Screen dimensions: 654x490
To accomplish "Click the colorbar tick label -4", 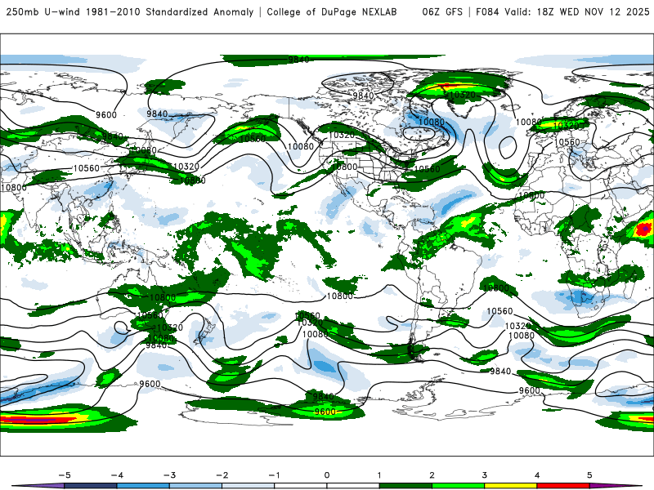I will pos(117,475).
